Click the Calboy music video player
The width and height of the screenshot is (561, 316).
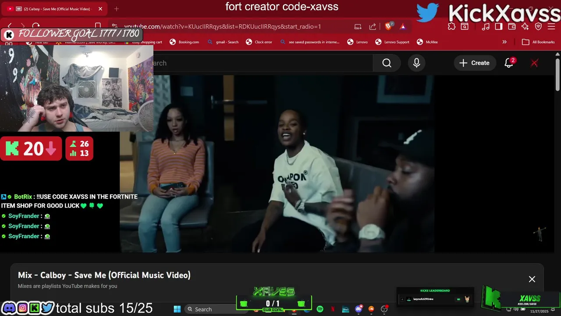(x=277, y=163)
